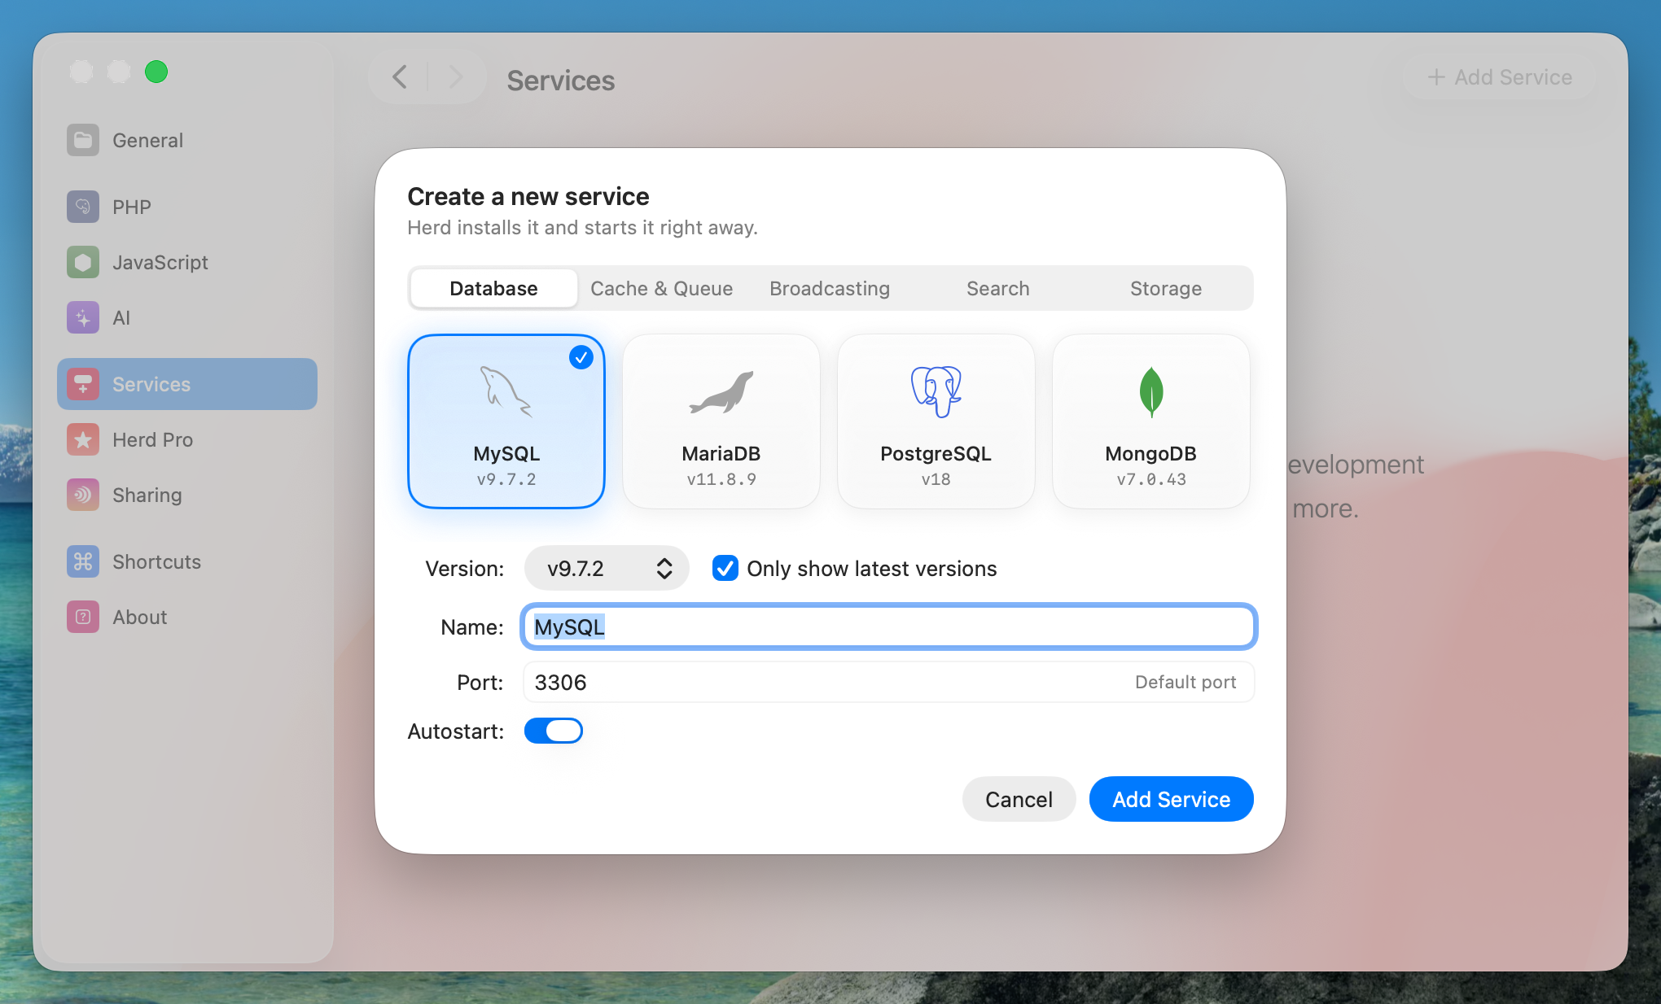Screen dimensions: 1661x1004
Task: Click the PostgreSQL v18 version text
Action: (x=936, y=479)
